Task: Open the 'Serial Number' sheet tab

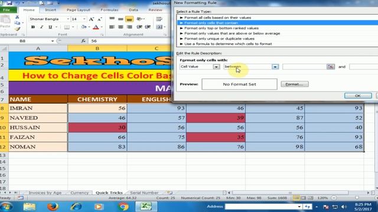Action: pos(144,193)
